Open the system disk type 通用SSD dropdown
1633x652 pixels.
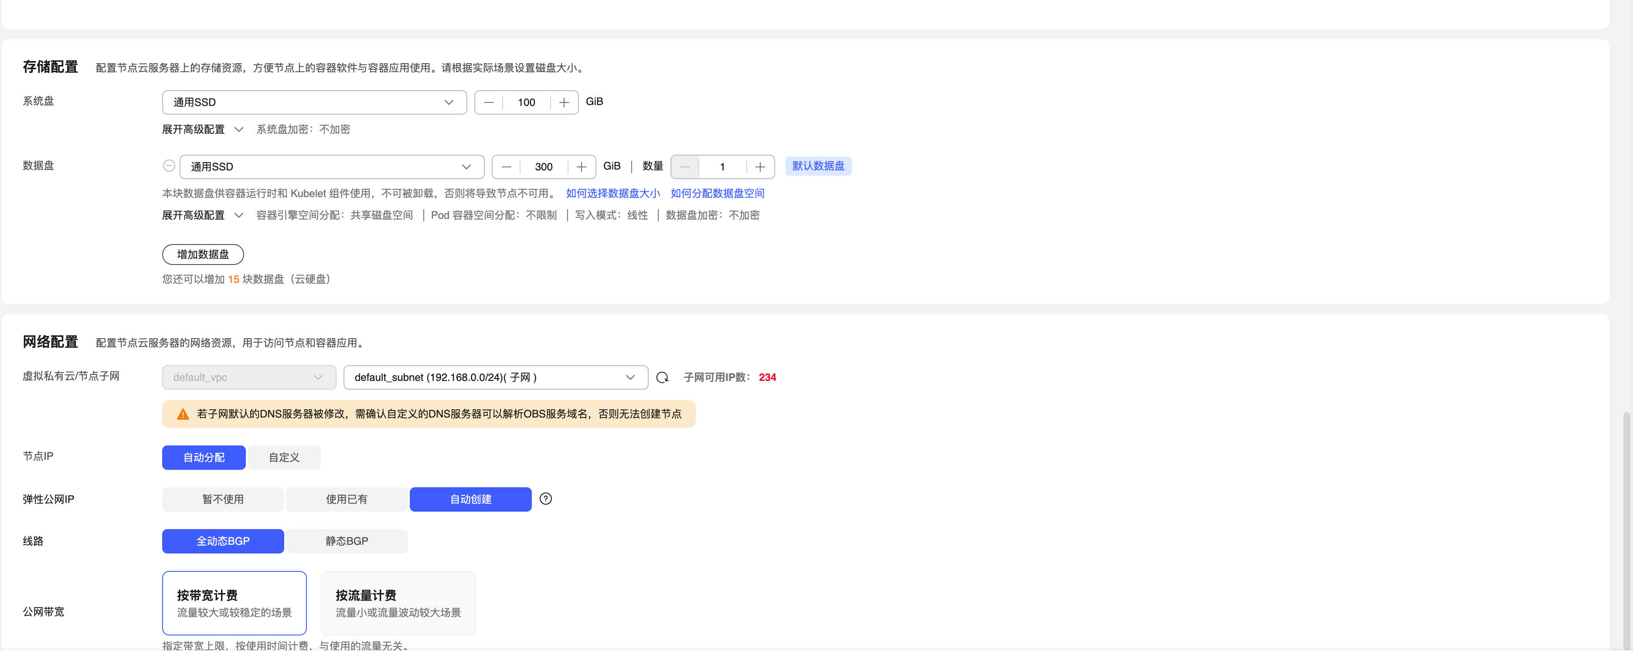(314, 102)
